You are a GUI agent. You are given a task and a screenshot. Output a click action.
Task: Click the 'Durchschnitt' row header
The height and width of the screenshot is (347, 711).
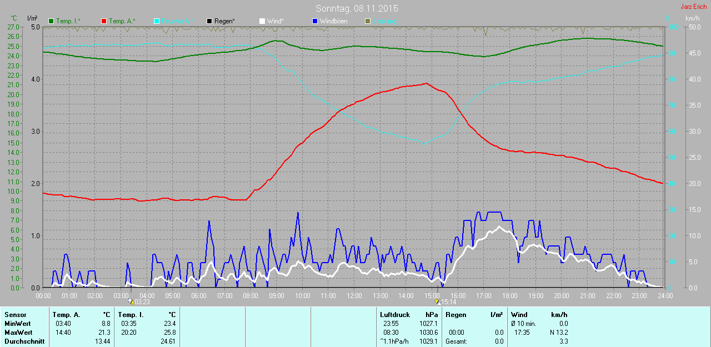(x=24, y=341)
